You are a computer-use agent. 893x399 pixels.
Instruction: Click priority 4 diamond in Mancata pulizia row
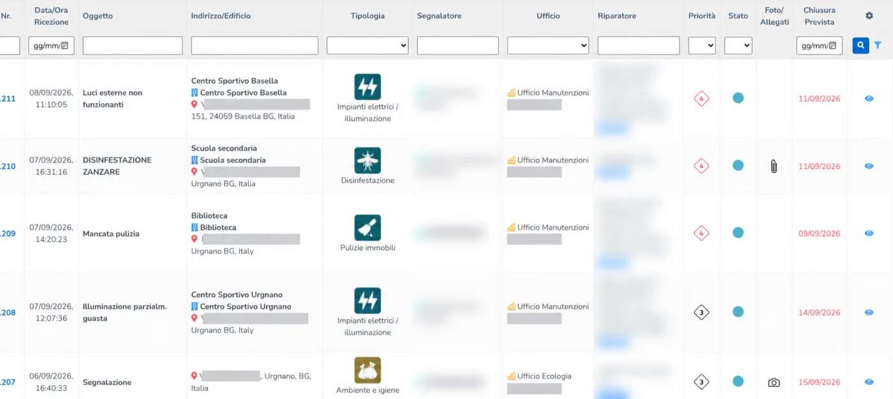pos(702,233)
